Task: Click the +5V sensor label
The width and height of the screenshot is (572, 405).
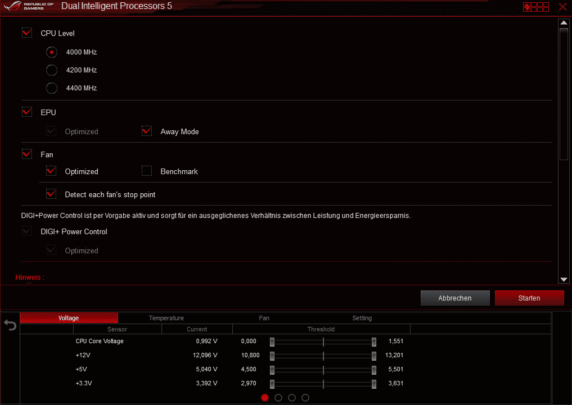Action: [82, 369]
